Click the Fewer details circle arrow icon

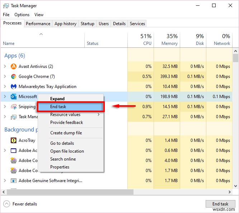[x=6, y=204]
